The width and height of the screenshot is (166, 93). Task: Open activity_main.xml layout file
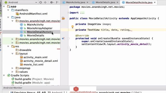click(x=35, y=57)
